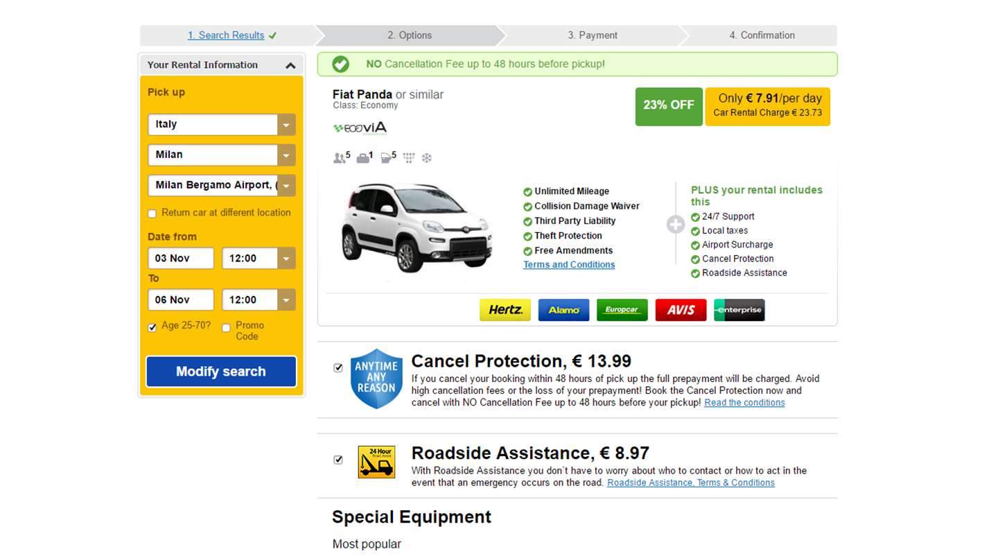Click the Alamo logo icon

[563, 310]
